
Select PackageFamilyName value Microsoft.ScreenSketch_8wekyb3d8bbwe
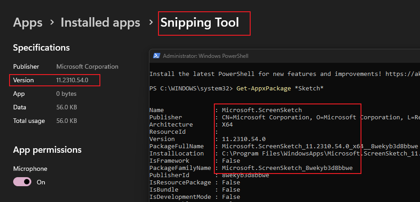point(287,168)
